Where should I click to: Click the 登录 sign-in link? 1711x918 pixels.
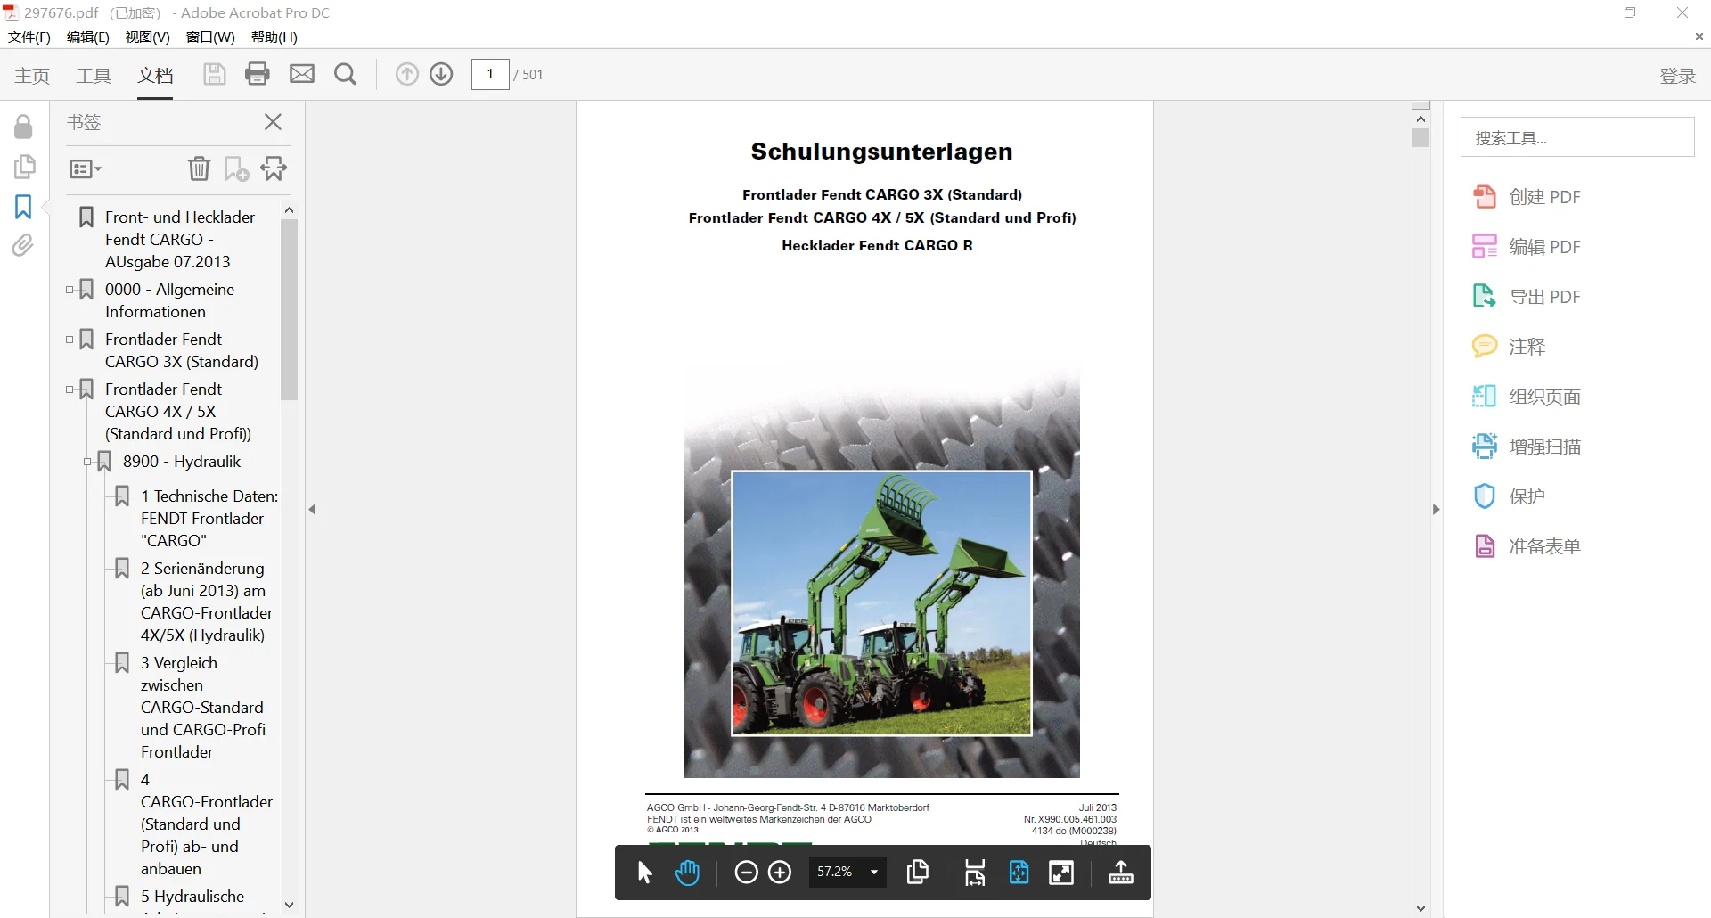click(x=1677, y=76)
